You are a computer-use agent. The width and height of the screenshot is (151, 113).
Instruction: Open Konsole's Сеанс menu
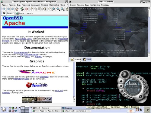pos(73,5)
